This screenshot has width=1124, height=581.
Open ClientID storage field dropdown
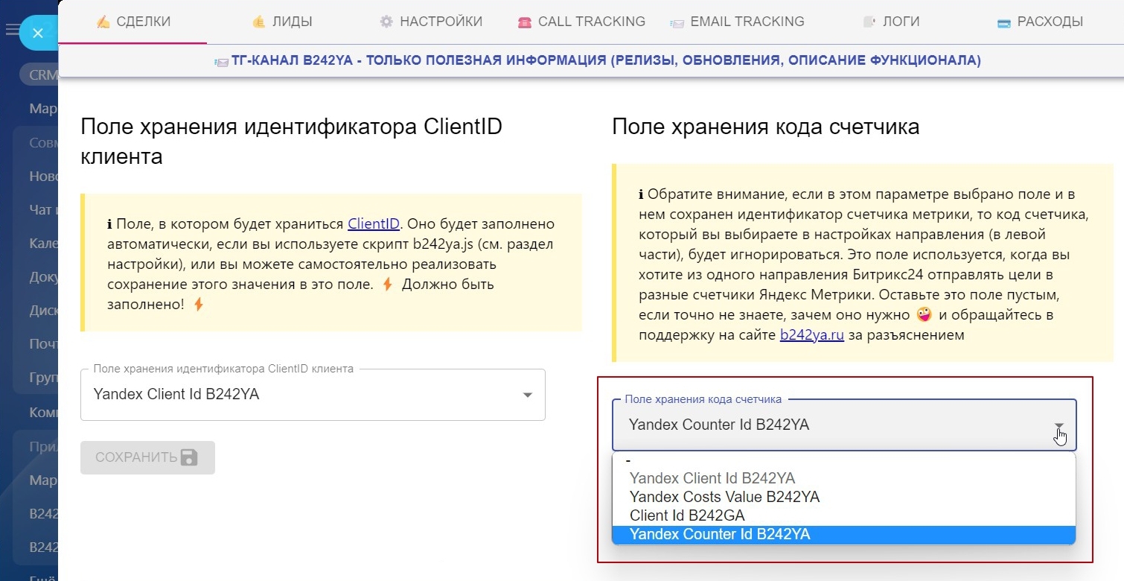[313, 395]
